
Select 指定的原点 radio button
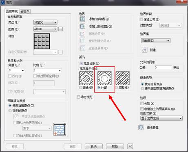coord(10,111)
